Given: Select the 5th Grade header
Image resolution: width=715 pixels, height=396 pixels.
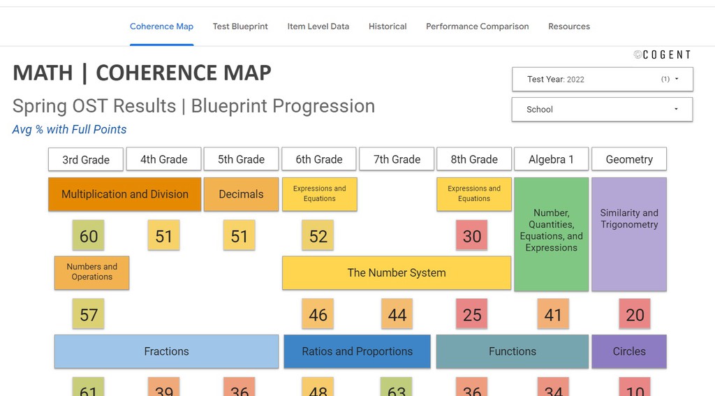Looking at the screenshot, I should pyautogui.click(x=241, y=159).
